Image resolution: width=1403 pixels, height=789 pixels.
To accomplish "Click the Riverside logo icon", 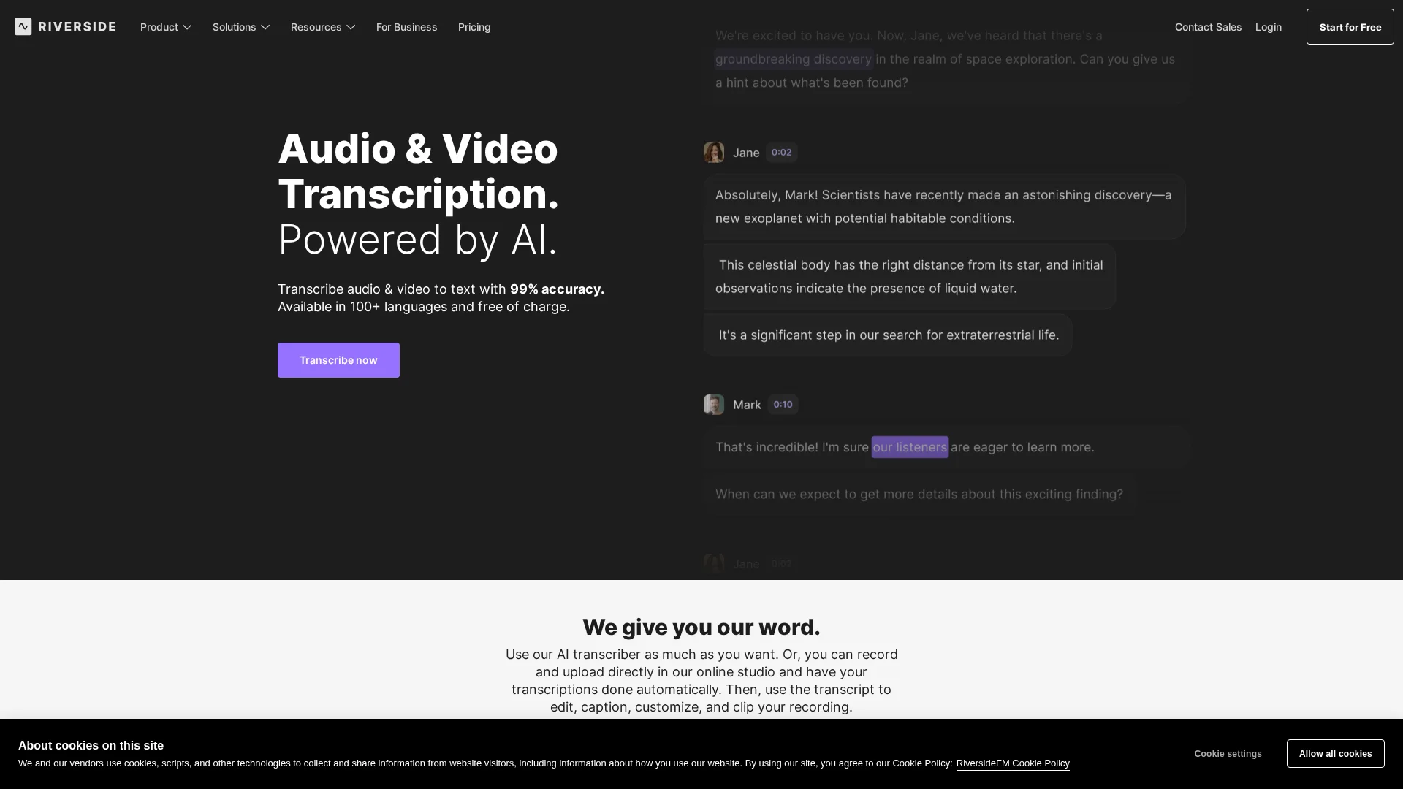I will tap(23, 27).
